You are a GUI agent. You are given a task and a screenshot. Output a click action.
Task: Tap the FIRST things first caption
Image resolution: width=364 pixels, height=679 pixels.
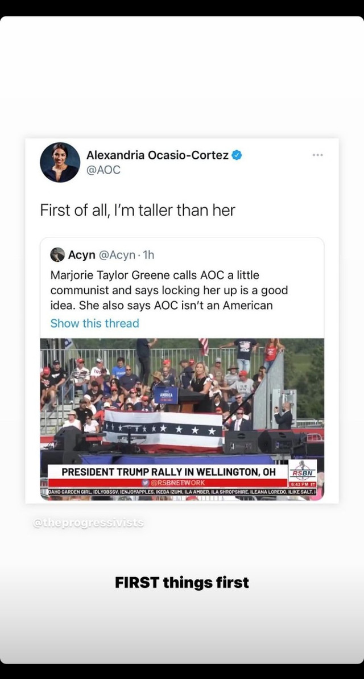click(182, 582)
